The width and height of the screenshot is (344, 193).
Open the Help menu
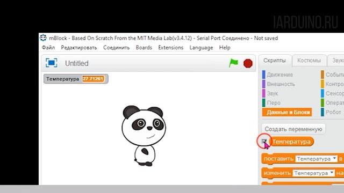pos(225,48)
